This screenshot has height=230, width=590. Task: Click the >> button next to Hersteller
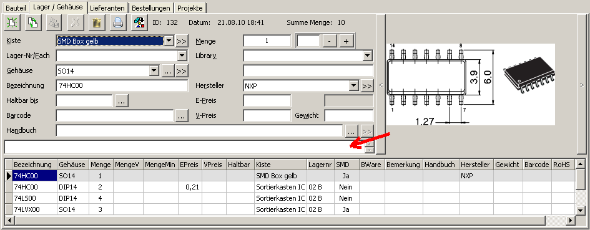[x=367, y=86]
